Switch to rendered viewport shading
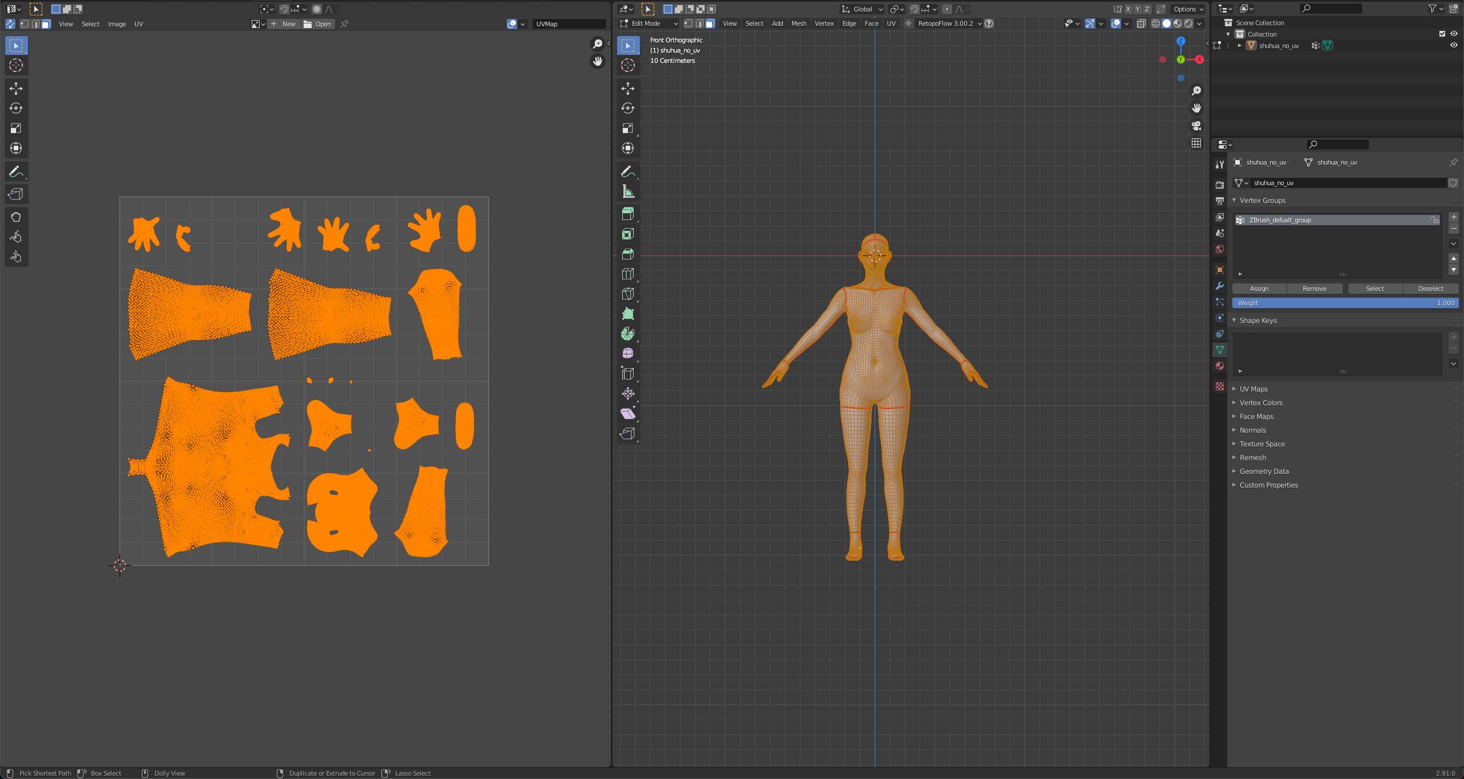Image resolution: width=1464 pixels, height=779 pixels. click(1188, 23)
